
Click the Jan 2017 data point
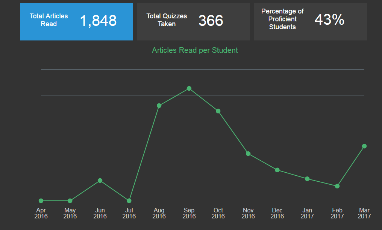[307, 179]
